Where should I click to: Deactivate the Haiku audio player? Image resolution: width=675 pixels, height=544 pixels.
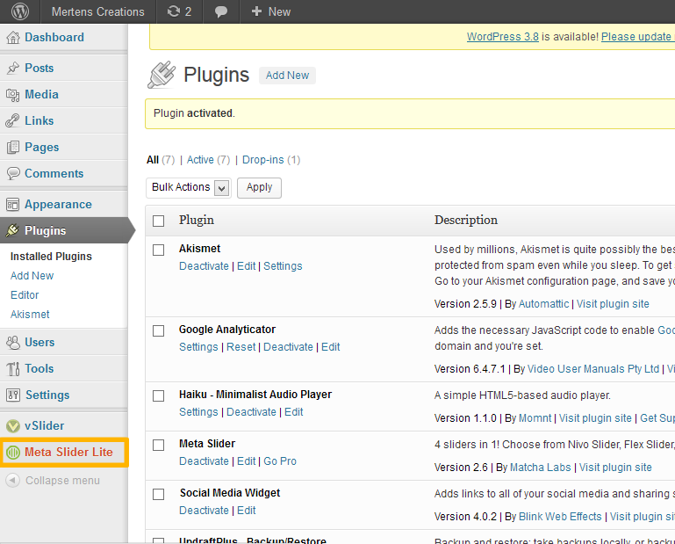[x=251, y=412]
